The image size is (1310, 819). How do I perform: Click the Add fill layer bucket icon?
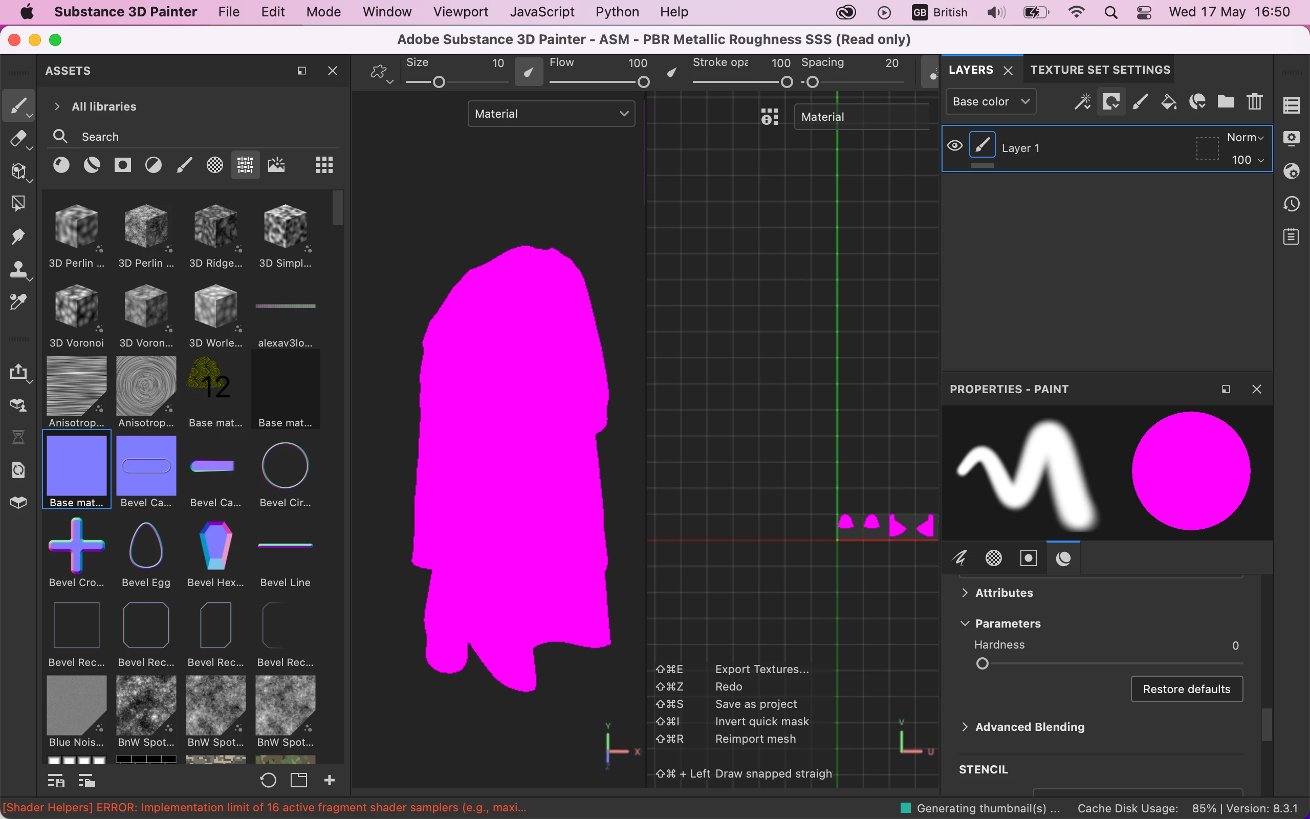tap(1168, 102)
